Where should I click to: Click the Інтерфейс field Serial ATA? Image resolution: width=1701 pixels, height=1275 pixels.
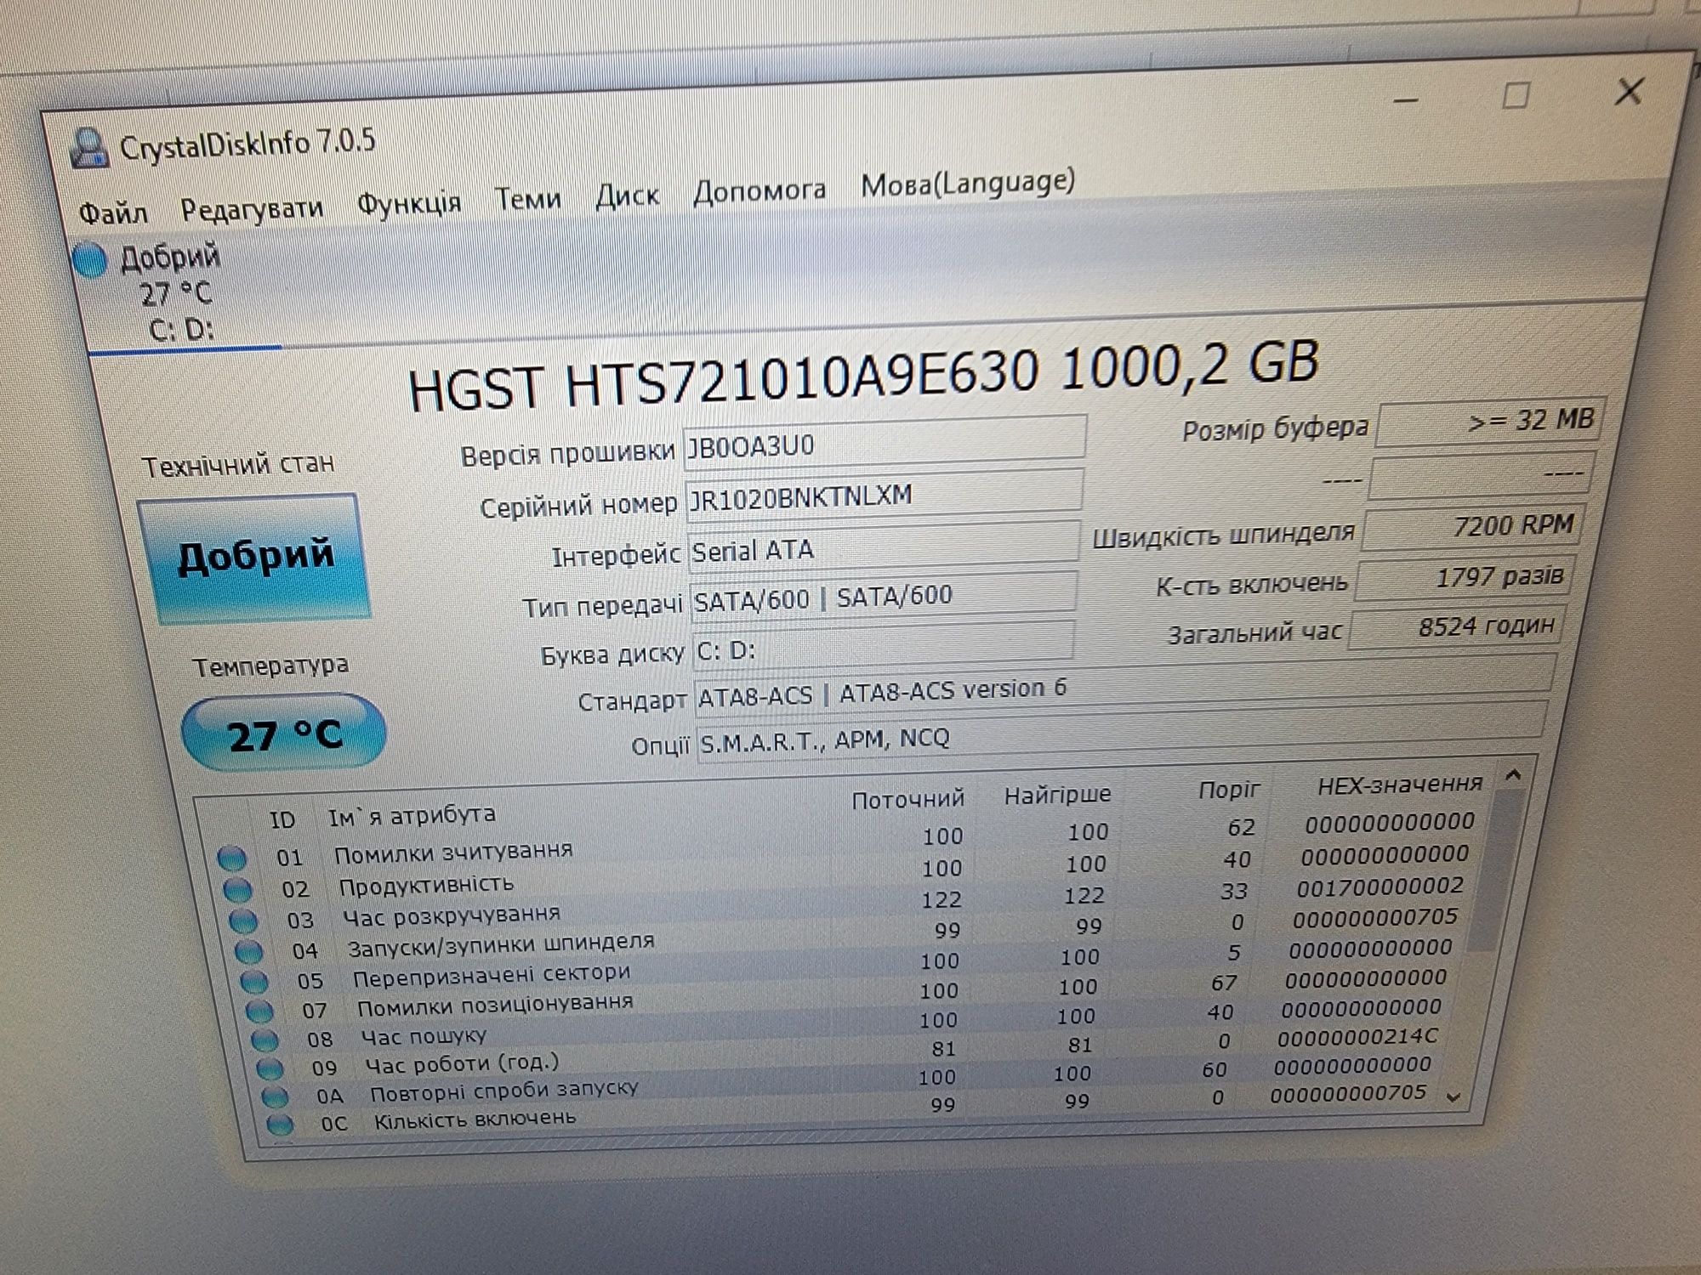tap(883, 546)
